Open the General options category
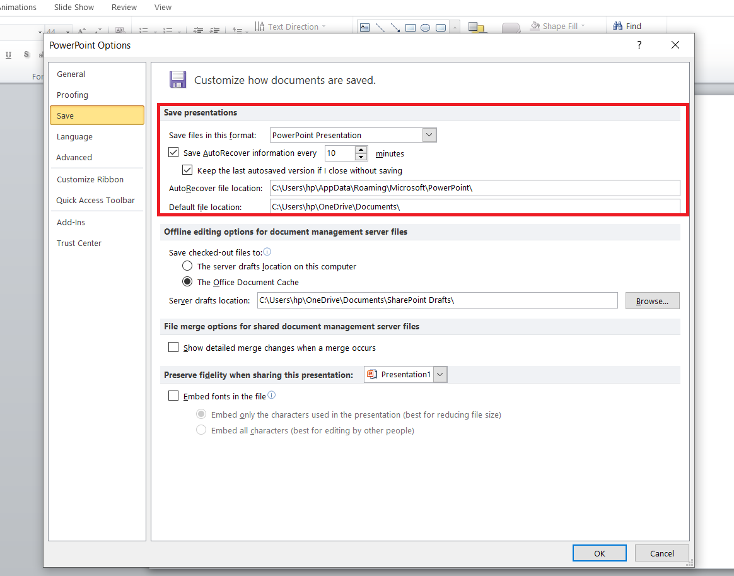The image size is (734, 576). 97,74
